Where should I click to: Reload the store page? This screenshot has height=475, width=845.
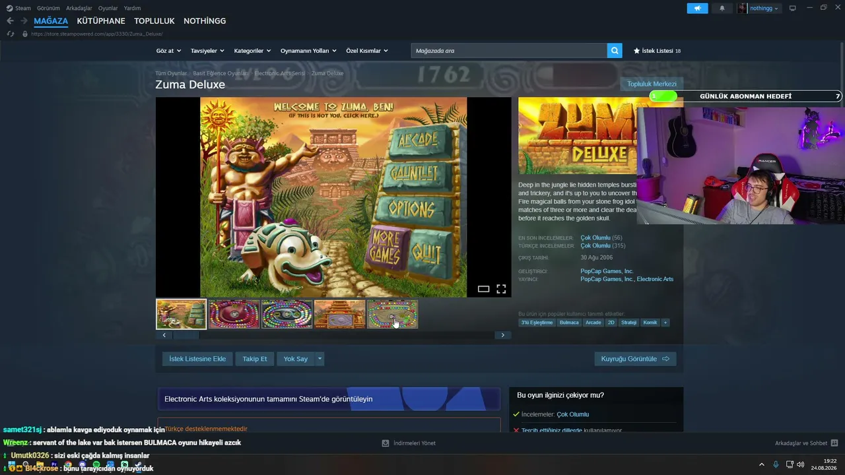point(10,34)
